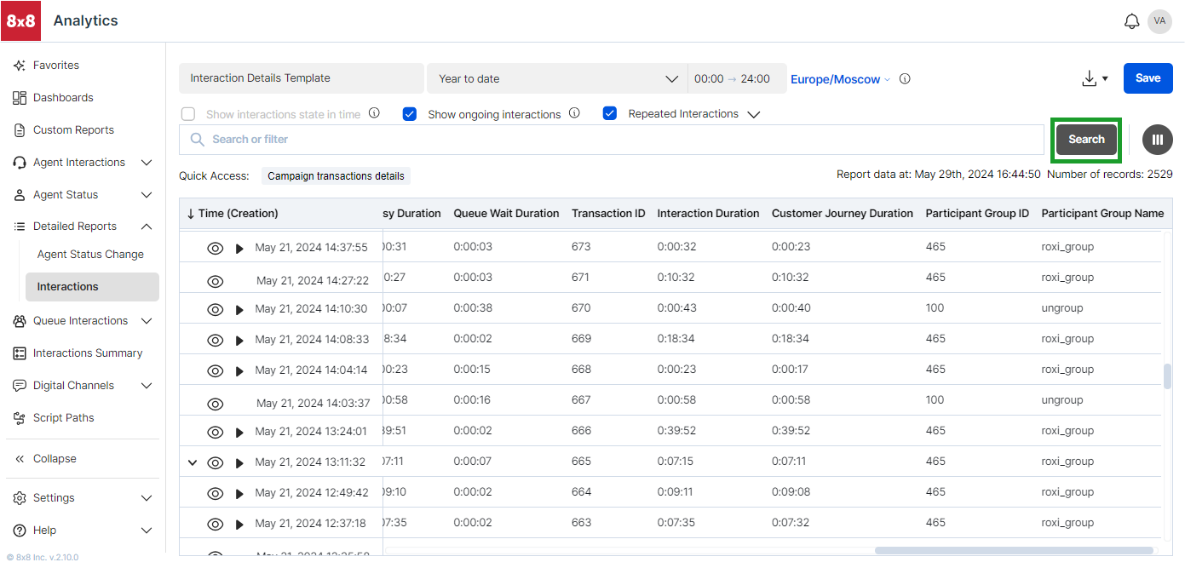This screenshot has height=568, width=1185.
Task: Click Transaction ID column header
Action: (608, 214)
